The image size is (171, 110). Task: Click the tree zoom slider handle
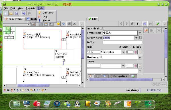[x=29, y=24]
